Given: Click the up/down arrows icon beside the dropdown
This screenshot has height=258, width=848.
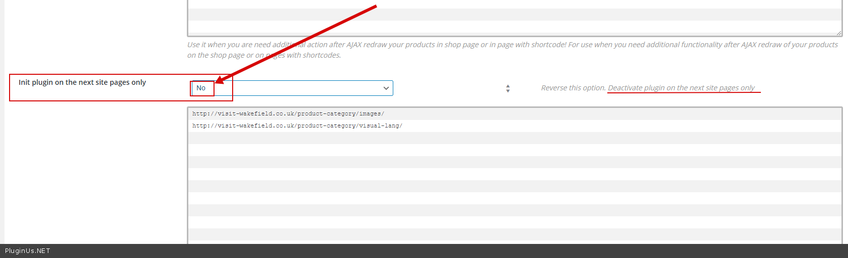Looking at the screenshot, I should click(508, 88).
